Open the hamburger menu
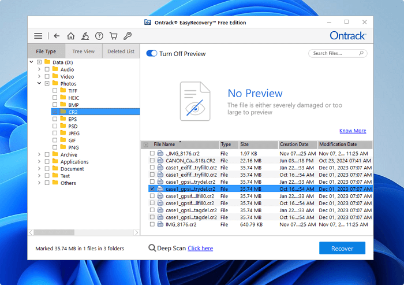This screenshot has height=285, width=404. coord(38,36)
